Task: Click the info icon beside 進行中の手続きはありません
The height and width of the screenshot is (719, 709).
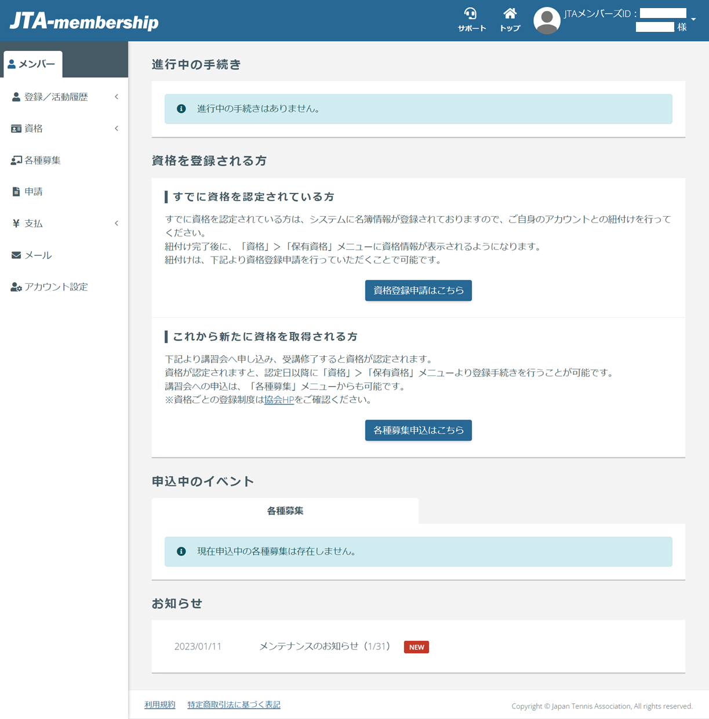Action: click(x=181, y=108)
